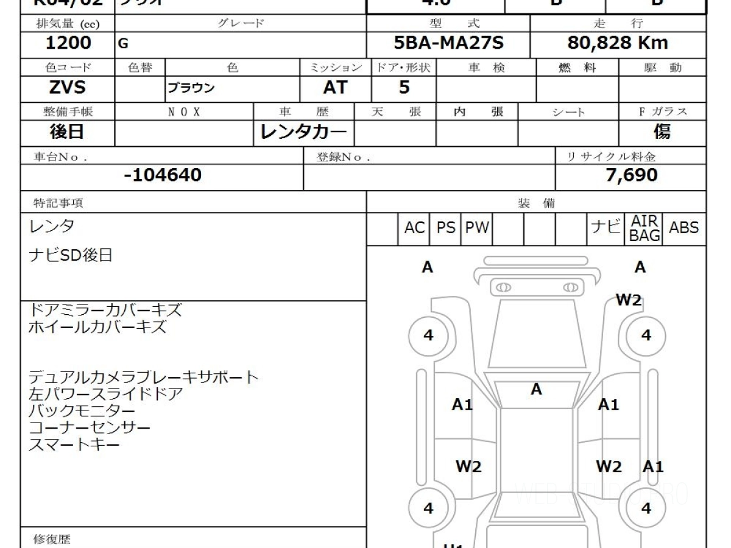Click the 色コード header
This screenshot has height=548, width=731.
(x=68, y=68)
